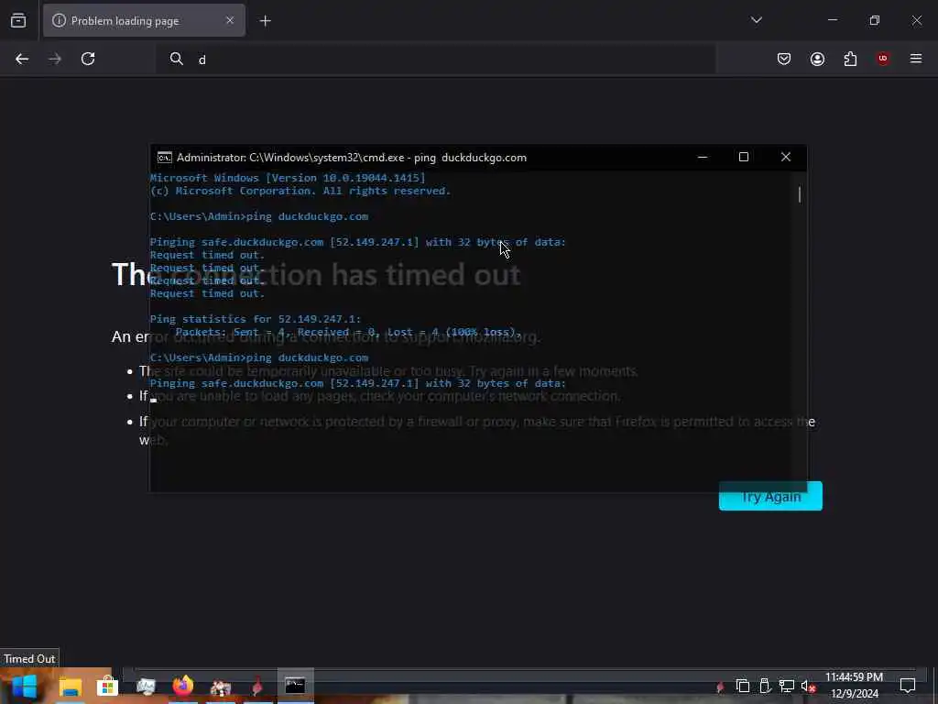This screenshot has width=938, height=704.
Task: Close the Problem loading page tab
Action: pyautogui.click(x=230, y=21)
